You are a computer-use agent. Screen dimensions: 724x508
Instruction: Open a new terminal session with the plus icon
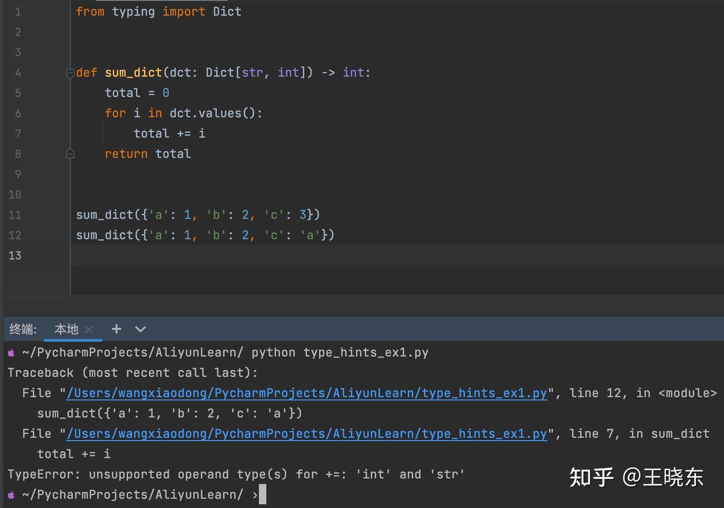pos(116,329)
